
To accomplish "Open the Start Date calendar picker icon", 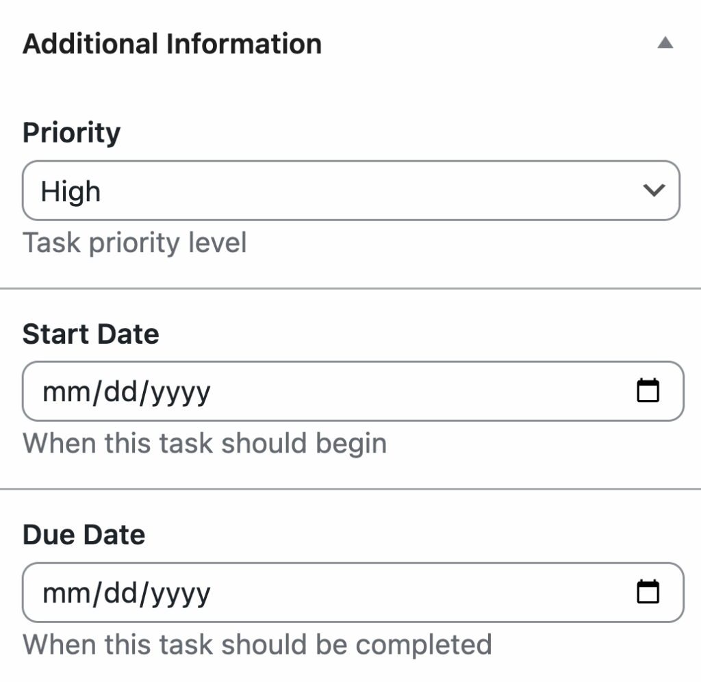I will tap(648, 391).
